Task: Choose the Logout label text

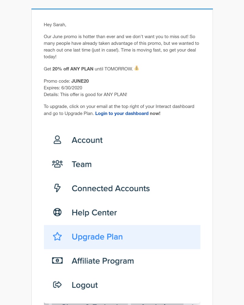Action: coord(85,285)
